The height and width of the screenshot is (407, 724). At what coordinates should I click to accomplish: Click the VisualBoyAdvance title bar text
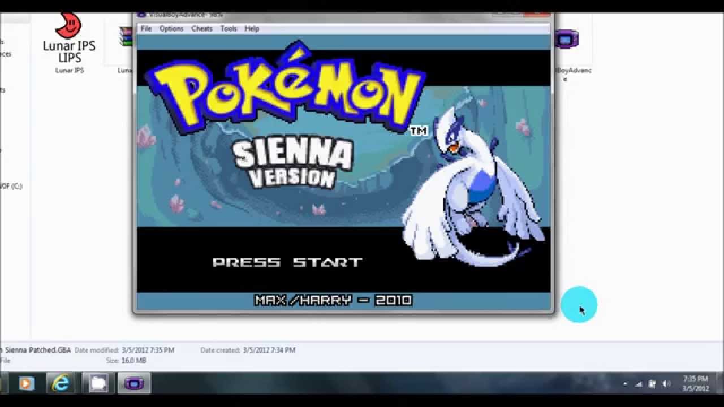click(185, 14)
